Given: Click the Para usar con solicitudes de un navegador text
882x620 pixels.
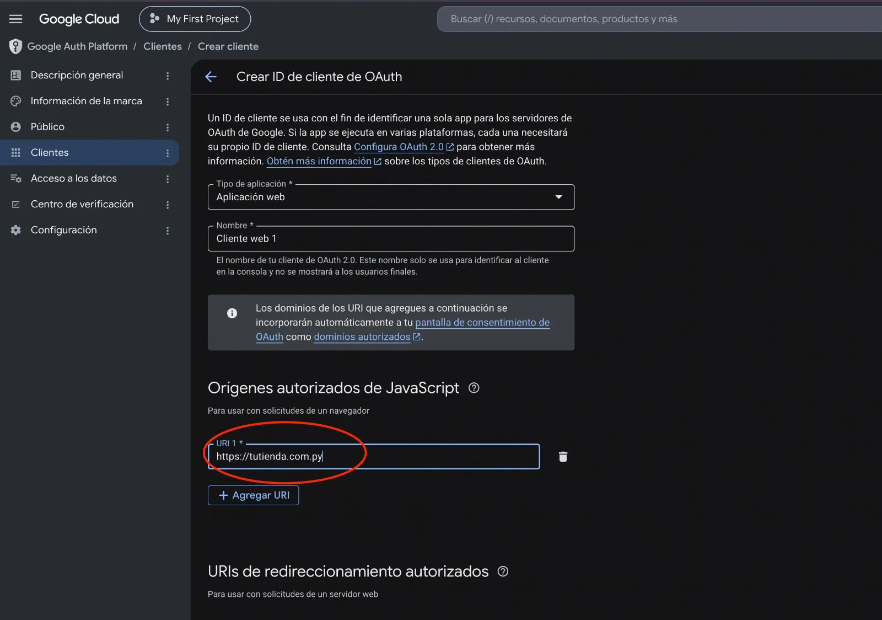Looking at the screenshot, I should tap(288, 411).
